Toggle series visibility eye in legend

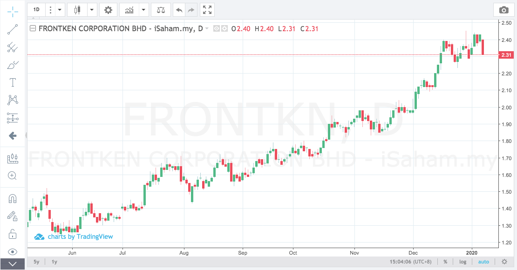(x=216, y=29)
